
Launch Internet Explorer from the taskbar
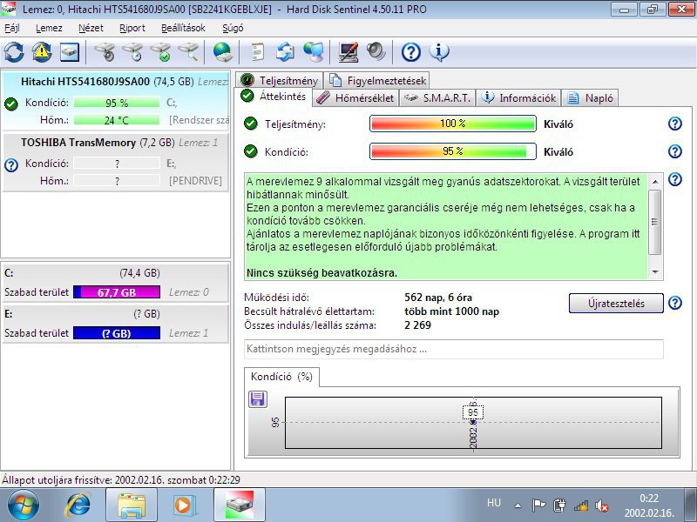coord(78,505)
